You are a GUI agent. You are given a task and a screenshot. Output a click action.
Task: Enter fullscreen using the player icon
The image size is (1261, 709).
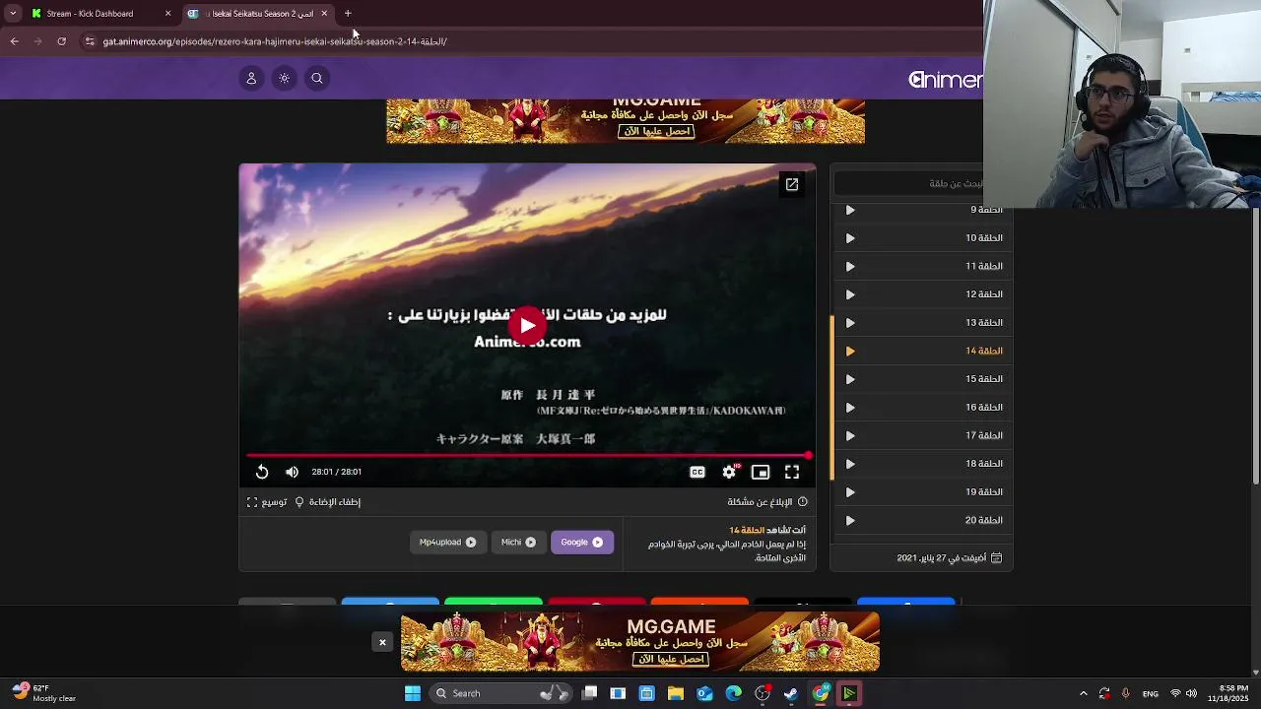[792, 472]
